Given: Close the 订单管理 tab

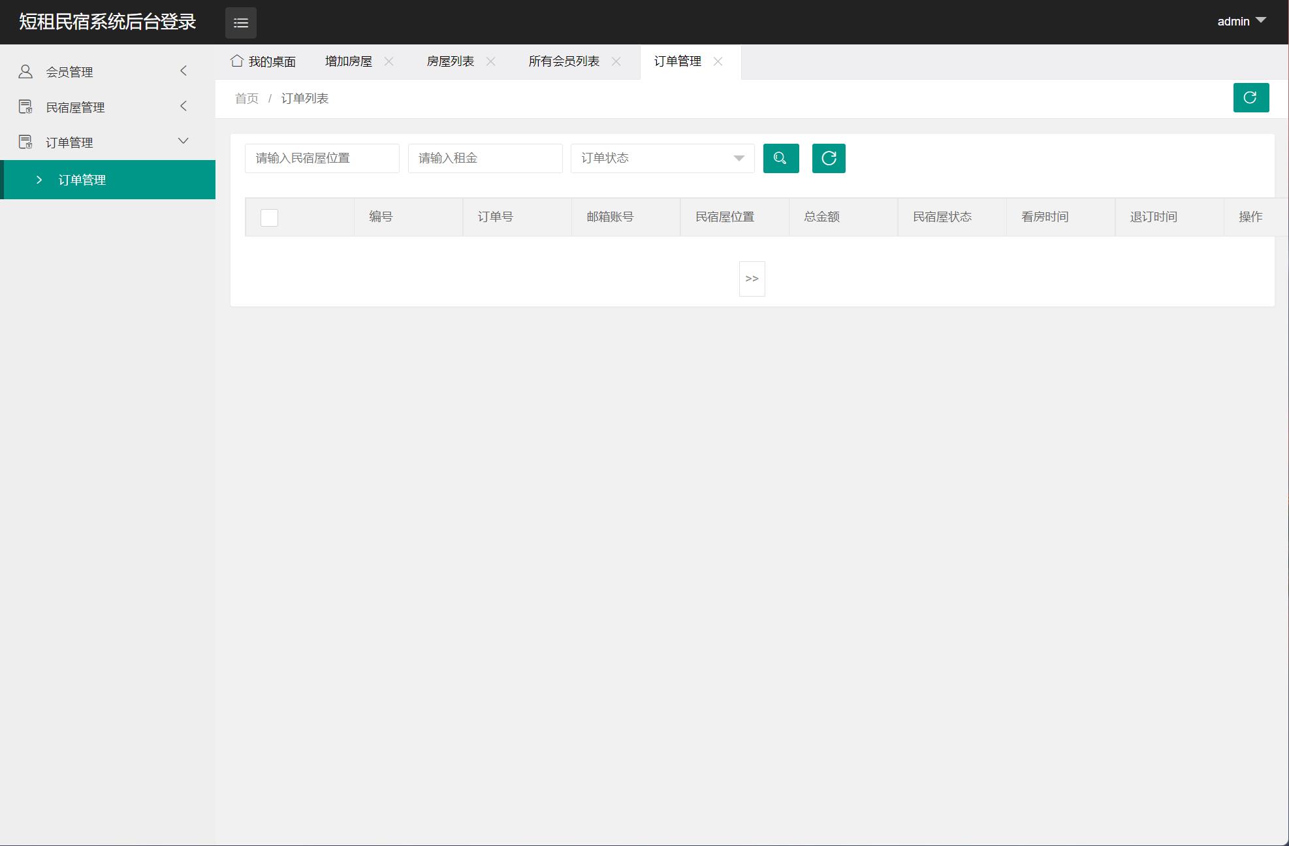Looking at the screenshot, I should pyautogui.click(x=718, y=61).
